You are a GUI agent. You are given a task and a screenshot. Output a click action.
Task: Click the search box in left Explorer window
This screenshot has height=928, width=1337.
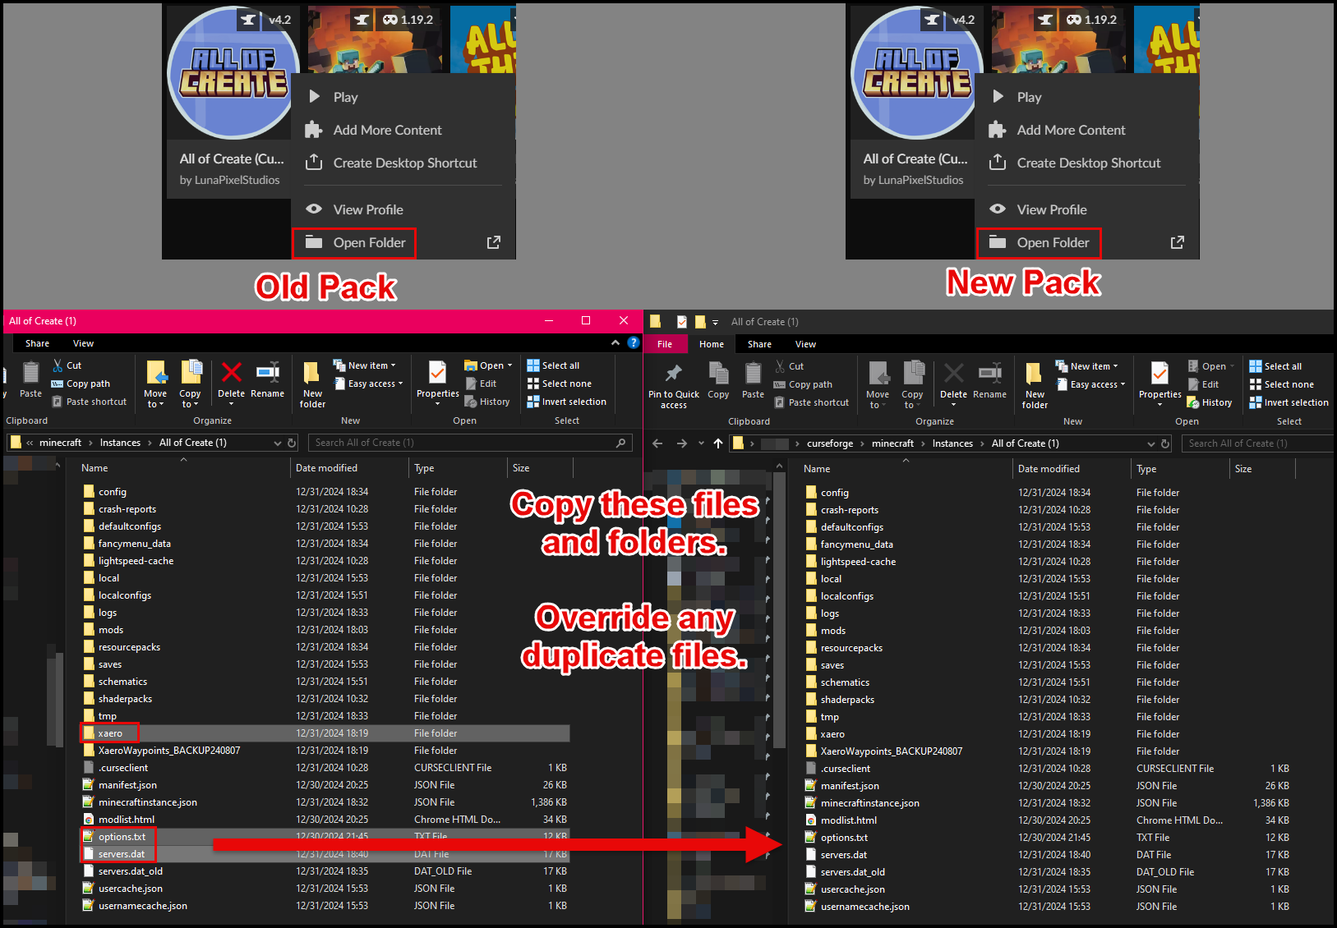click(464, 443)
